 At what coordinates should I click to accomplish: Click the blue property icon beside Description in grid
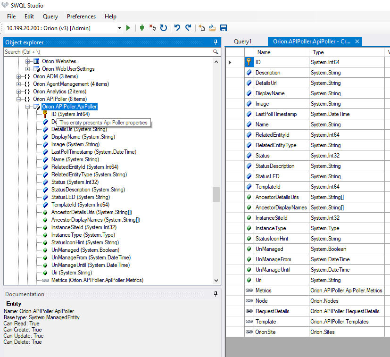click(x=249, y=73)
